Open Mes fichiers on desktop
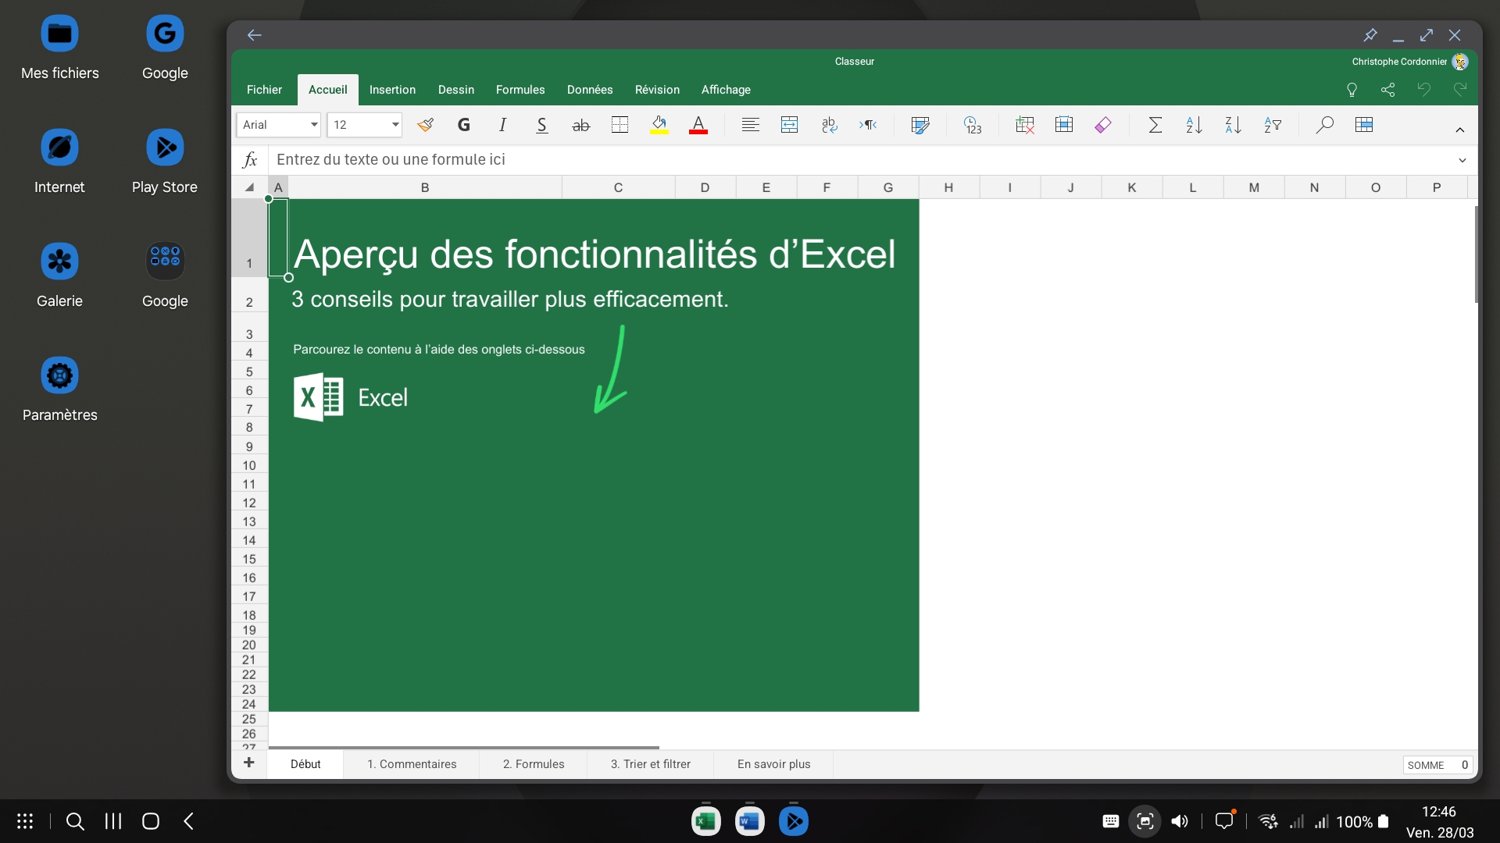Screen dimensions: 1500x843 coord(60,48)
